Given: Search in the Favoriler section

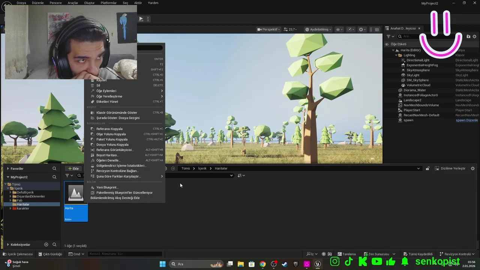Looking at the screenshot, I should (54, 169).
